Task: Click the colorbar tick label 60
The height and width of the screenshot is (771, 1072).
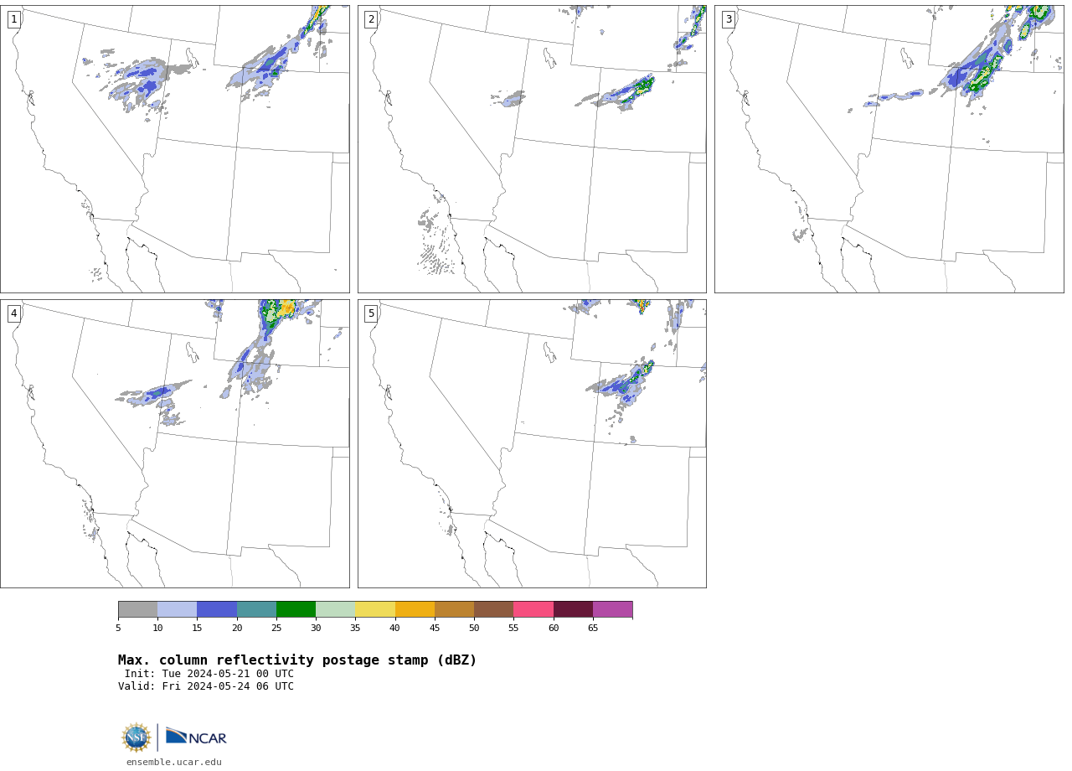Action: point(554,629)
